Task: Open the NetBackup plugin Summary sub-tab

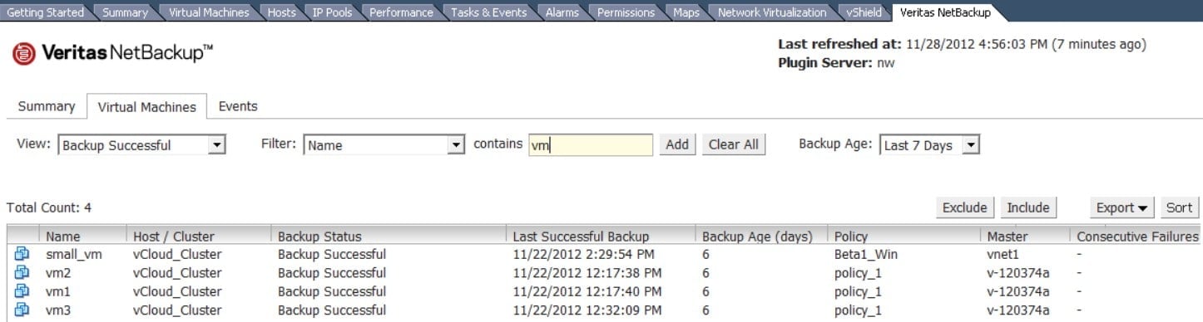Action: [47, 106]
